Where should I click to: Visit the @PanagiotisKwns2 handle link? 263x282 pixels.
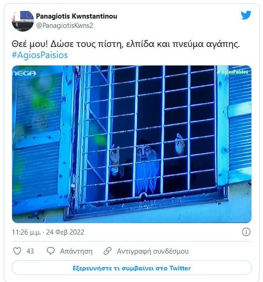tap(65, 26)
